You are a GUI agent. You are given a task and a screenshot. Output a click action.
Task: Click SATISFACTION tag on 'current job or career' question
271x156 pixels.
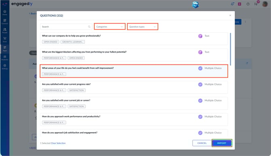tap(76, 106)
